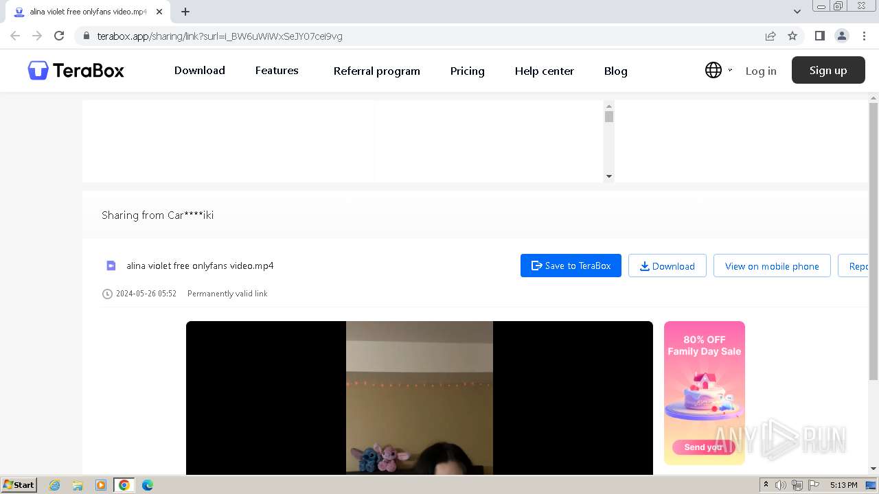Open the Blog page
Image resolution: width=879 pixels, height=494 pixels.
click(615, 71)
